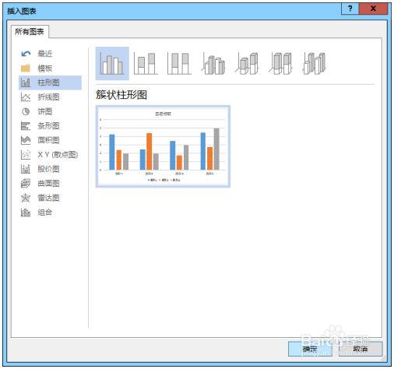Select the clustered column chart subtype icon

tap(112, 64)
